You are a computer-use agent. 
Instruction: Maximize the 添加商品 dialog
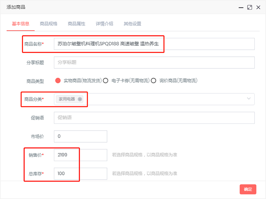[250, 7]
